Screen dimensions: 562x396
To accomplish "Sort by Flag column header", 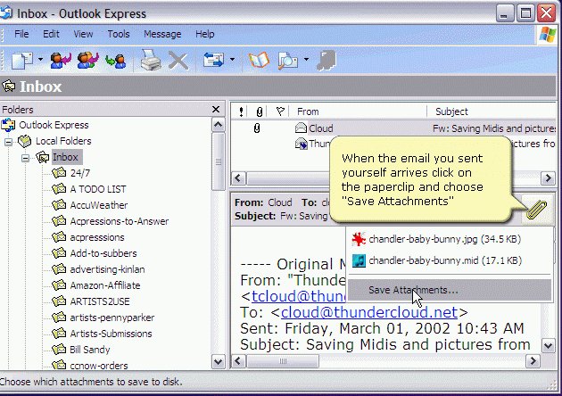I will pyautogui.click(x=280, y=111).
